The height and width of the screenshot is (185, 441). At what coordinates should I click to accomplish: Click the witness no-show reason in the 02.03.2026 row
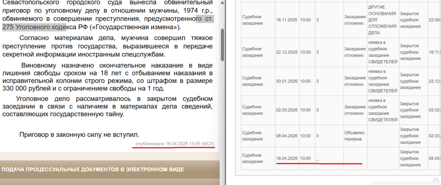pyautogui.click(x=381, y=110)
